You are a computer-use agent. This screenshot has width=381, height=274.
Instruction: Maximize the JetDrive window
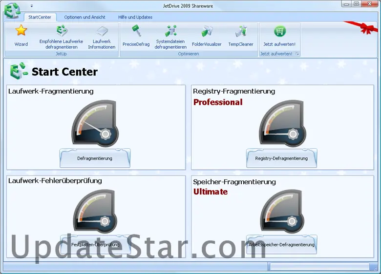356,4
